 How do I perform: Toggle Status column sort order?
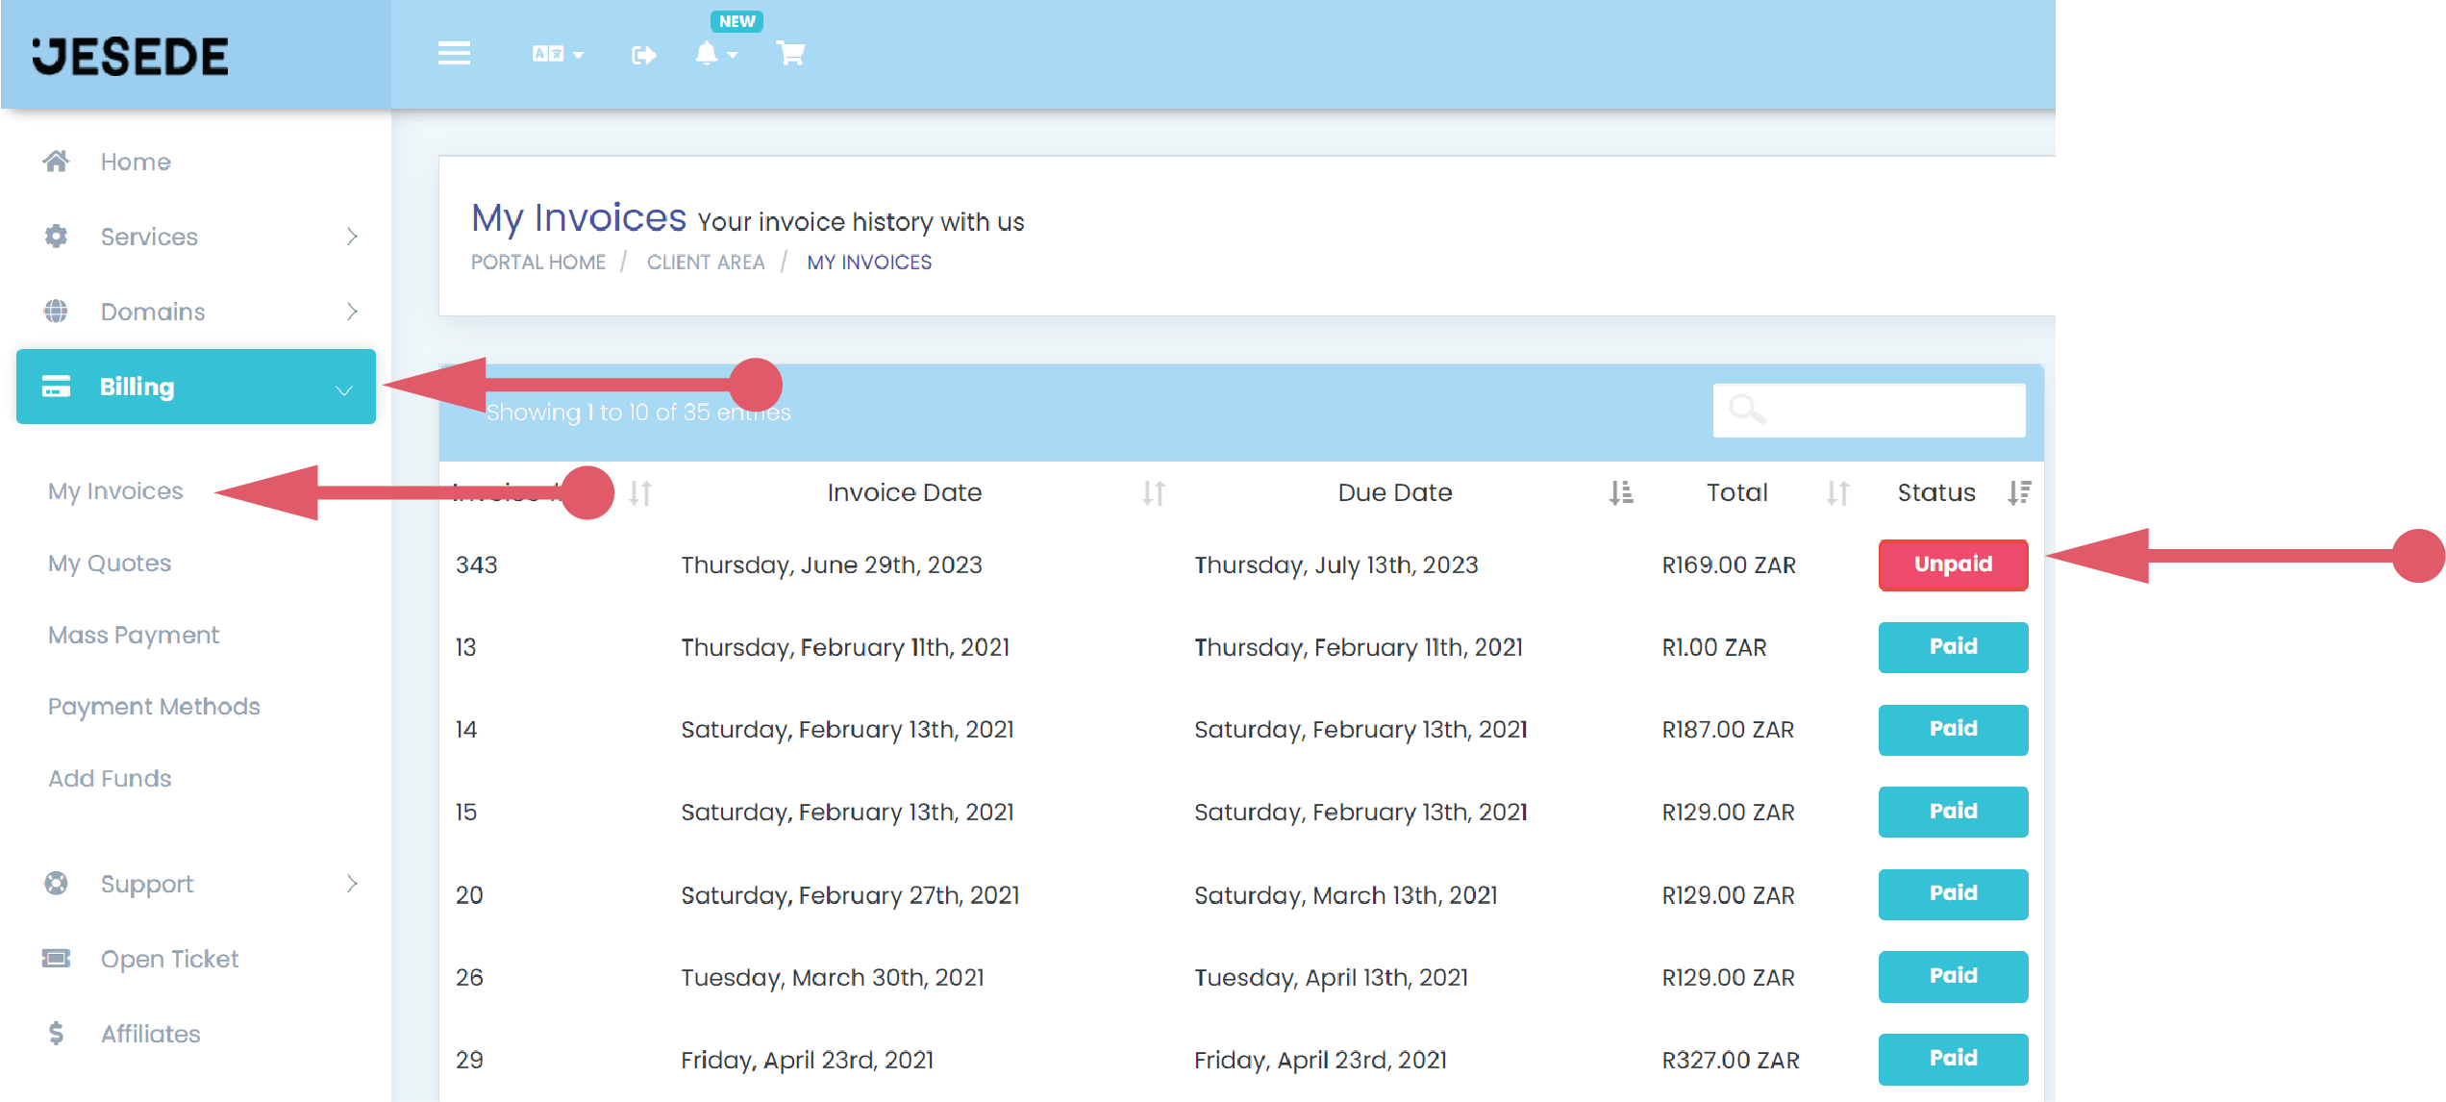coord(2018,493)
